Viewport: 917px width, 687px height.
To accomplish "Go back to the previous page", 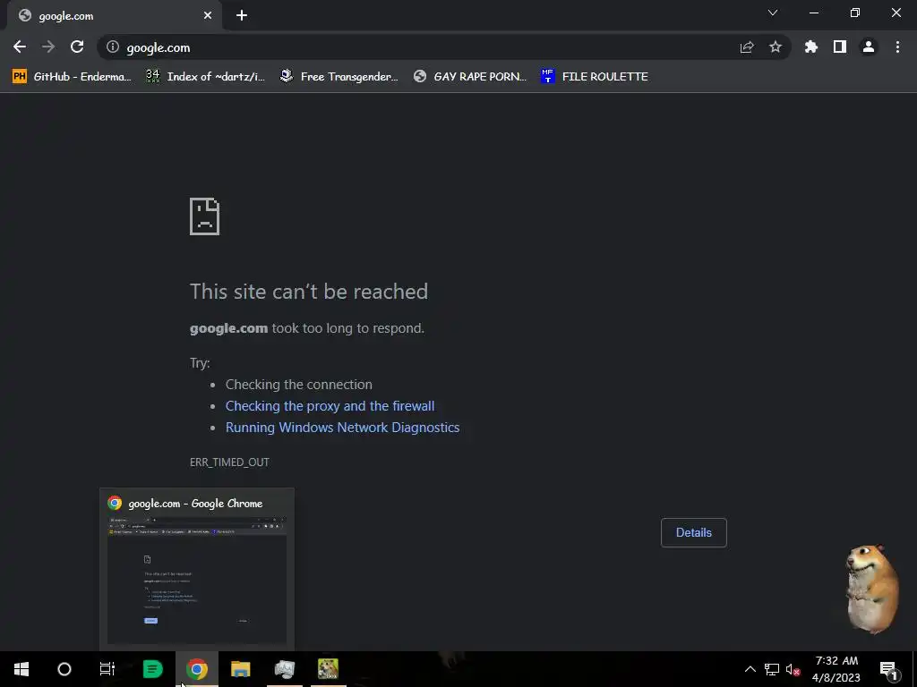I will [x=20, y=47].
